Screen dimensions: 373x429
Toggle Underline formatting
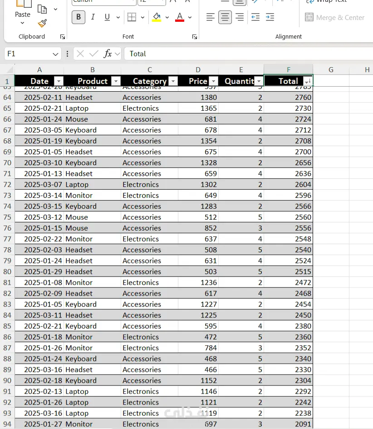tap(107, 17)
